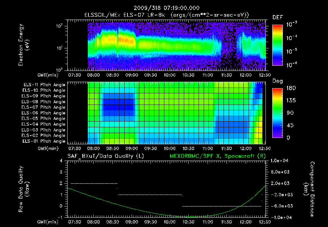
Task: Select the ELS-09 Pitch Angle row label
Action: (44, 96)
